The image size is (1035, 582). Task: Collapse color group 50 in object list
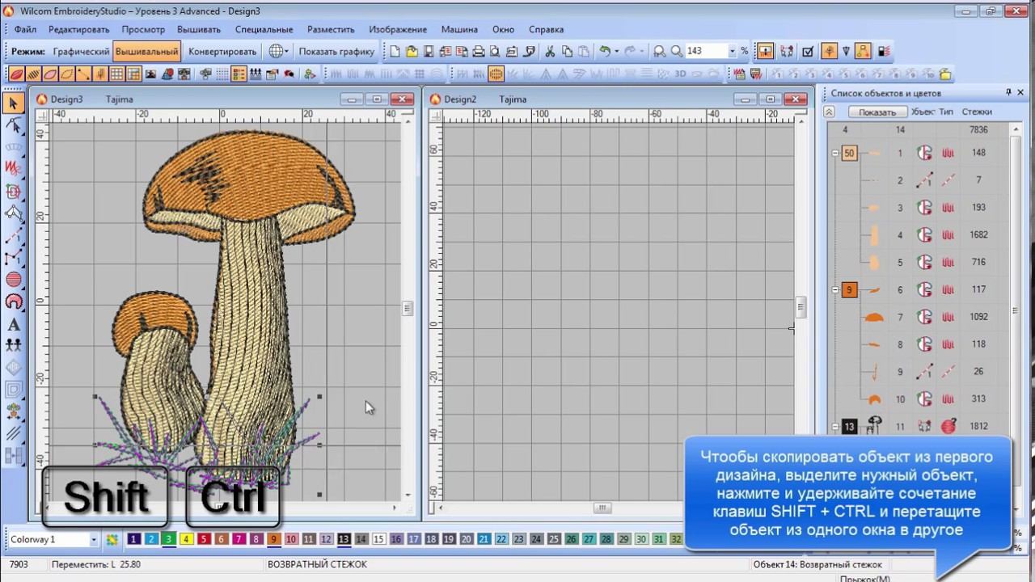(x=834, y=153)
